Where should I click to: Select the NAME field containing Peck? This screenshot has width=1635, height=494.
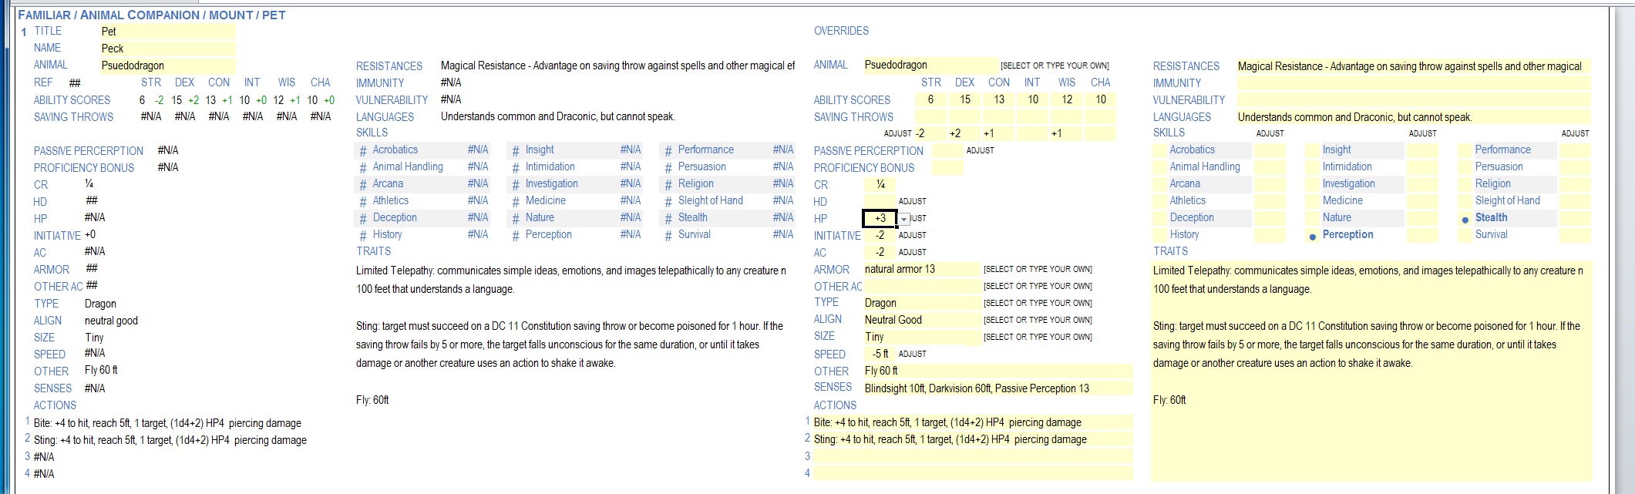[167, 49]
